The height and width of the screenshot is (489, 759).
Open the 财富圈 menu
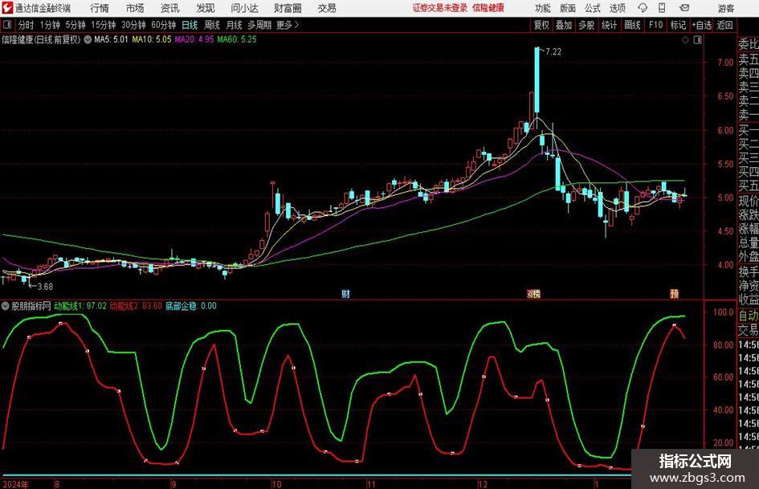(288, 8)
